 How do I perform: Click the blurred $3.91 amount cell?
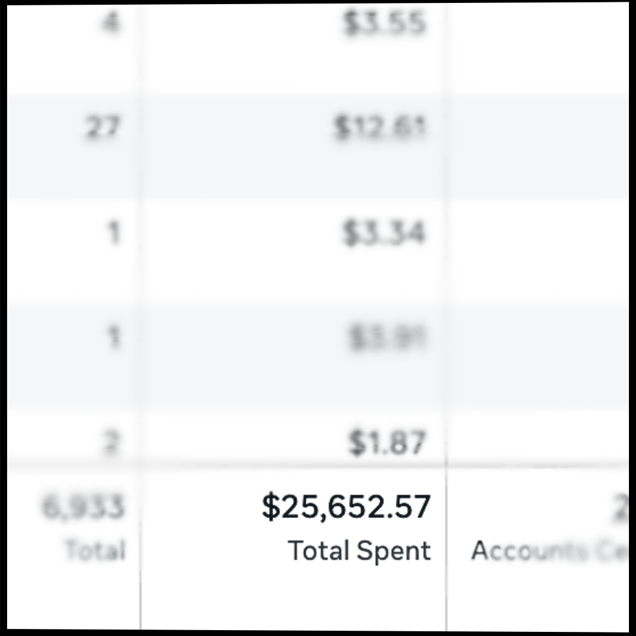(386, 338)
